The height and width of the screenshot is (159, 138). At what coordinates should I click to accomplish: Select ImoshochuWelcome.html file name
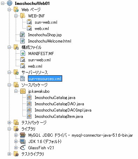(50, 41)
